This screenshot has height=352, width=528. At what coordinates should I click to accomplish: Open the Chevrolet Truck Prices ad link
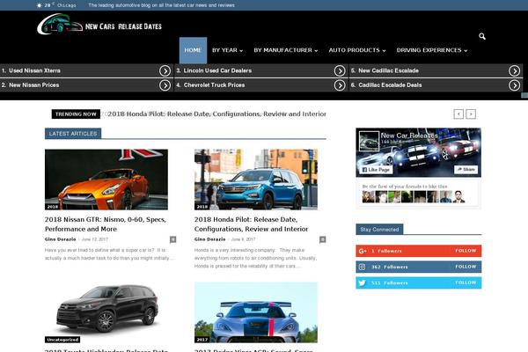pos(261,85)
